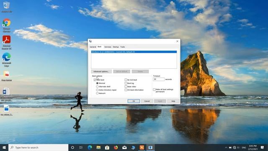This screenshot has height=151, width=268.
Task: Enable No GUI boot
Action: pyautogui.click(x=126, y=80)
